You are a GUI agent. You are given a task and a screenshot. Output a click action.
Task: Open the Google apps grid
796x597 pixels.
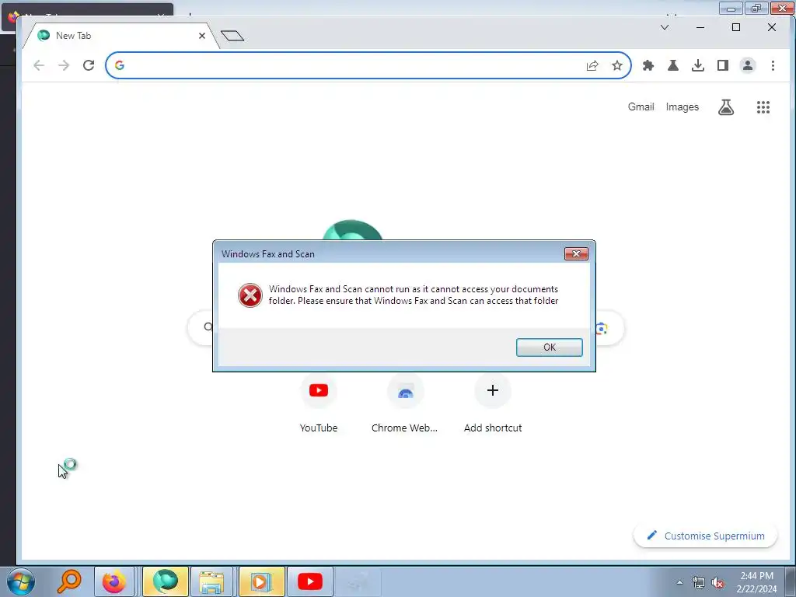tap(763, 107)
